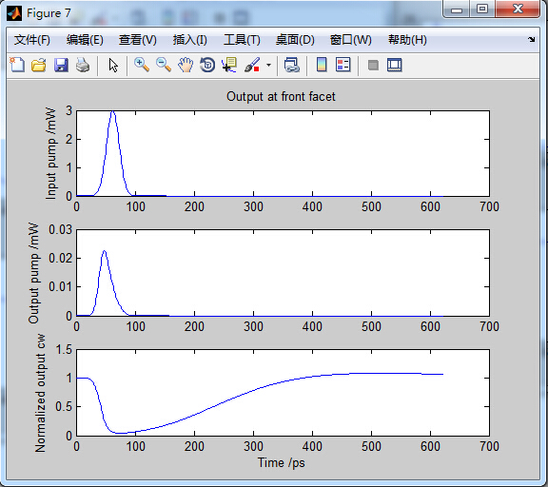This screenshot has width=548, height=487.
Task: Print the figure with the printer icon
Action: pos(83,65)
